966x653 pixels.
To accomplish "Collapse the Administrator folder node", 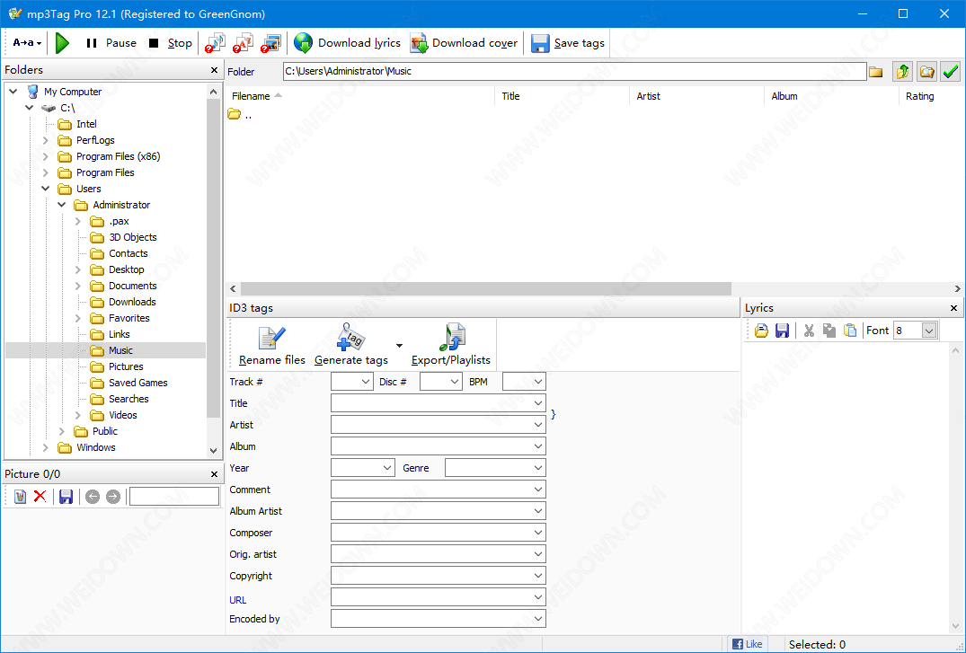I will [62, 205].
